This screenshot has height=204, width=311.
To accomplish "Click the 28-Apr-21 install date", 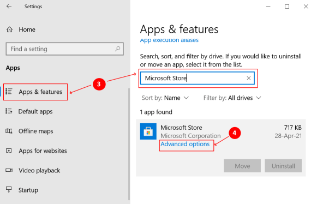I will [288, 136].
